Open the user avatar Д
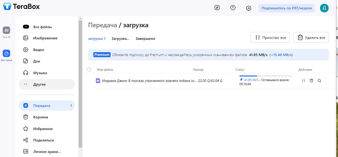 (x=324, y=8)
